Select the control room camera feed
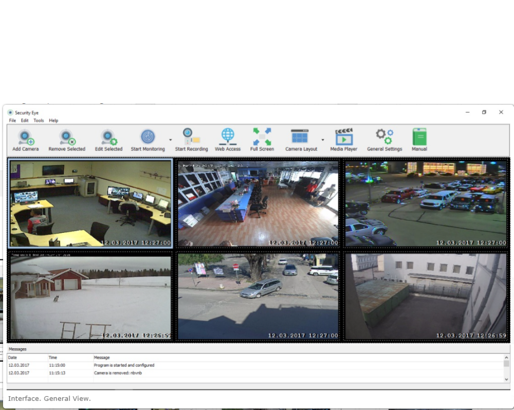Screen dimensions: 514x410 pyautogui.click(x=90, y=203)
